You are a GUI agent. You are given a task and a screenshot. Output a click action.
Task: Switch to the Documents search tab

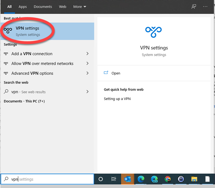[43, 7]
